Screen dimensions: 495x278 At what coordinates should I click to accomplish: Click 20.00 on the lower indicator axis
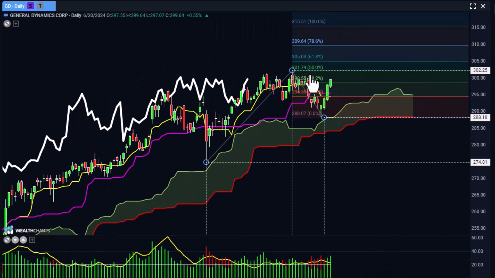click(477, 265)
